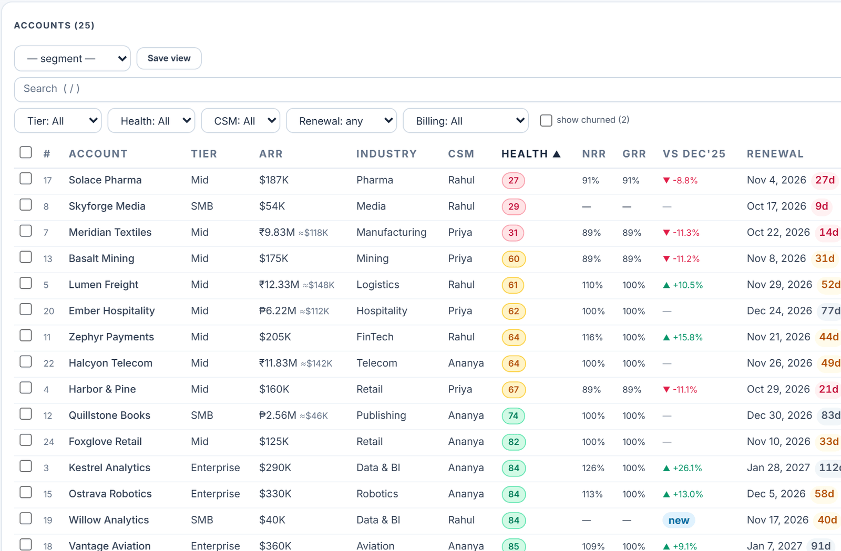Focus the Search input field

tap(427, 89)
